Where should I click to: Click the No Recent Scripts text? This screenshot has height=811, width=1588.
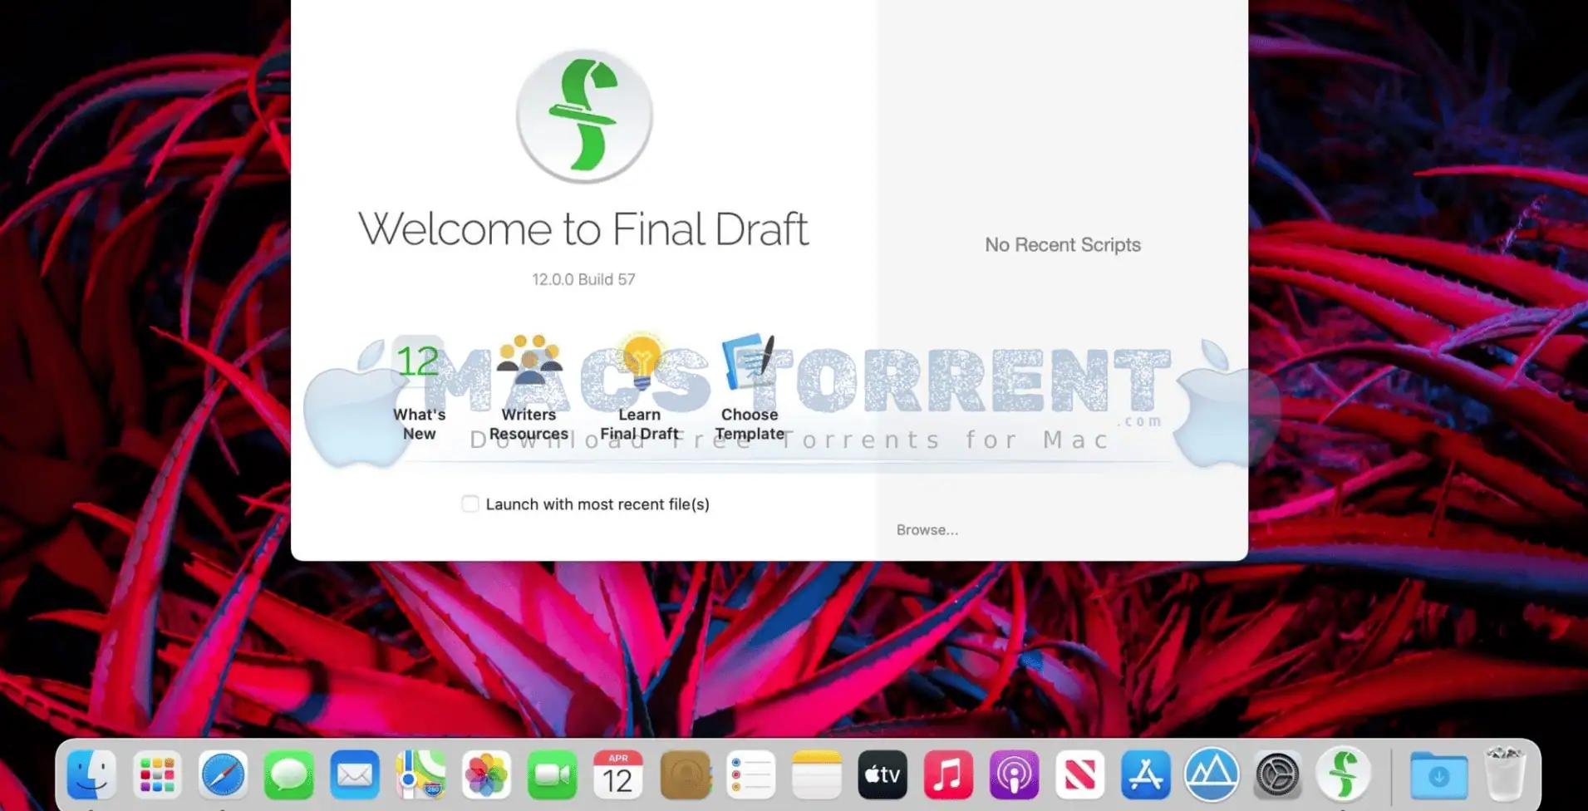[1062, 245]
